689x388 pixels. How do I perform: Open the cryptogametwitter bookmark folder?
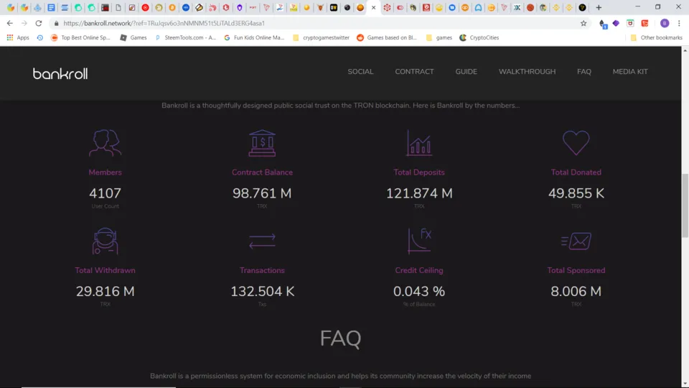click(321, 38)
